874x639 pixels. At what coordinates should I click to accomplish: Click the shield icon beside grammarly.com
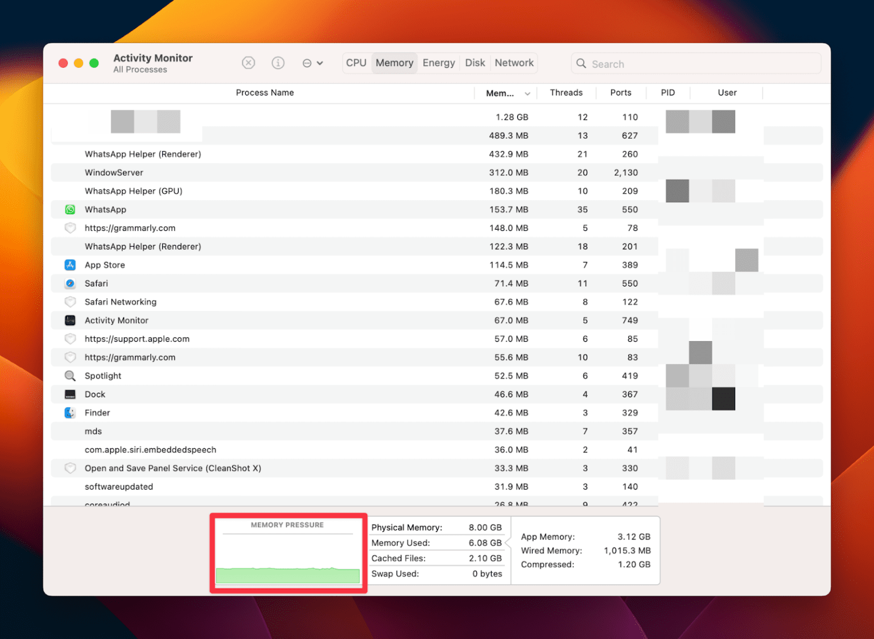[70, 227]
